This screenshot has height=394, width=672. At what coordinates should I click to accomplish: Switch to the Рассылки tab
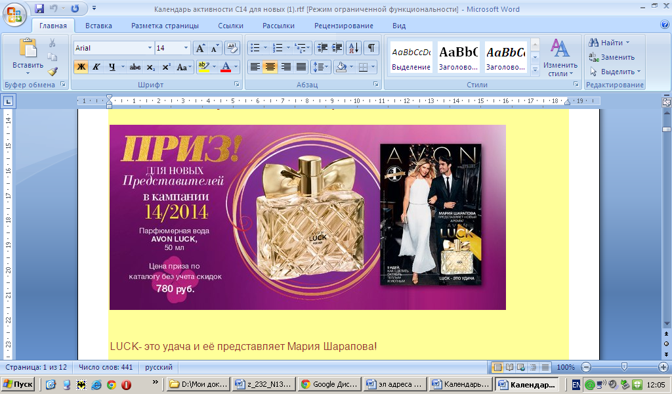[278, 26]
